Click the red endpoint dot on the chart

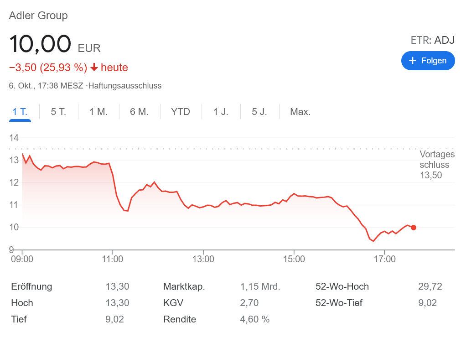(x=413, y=228)
